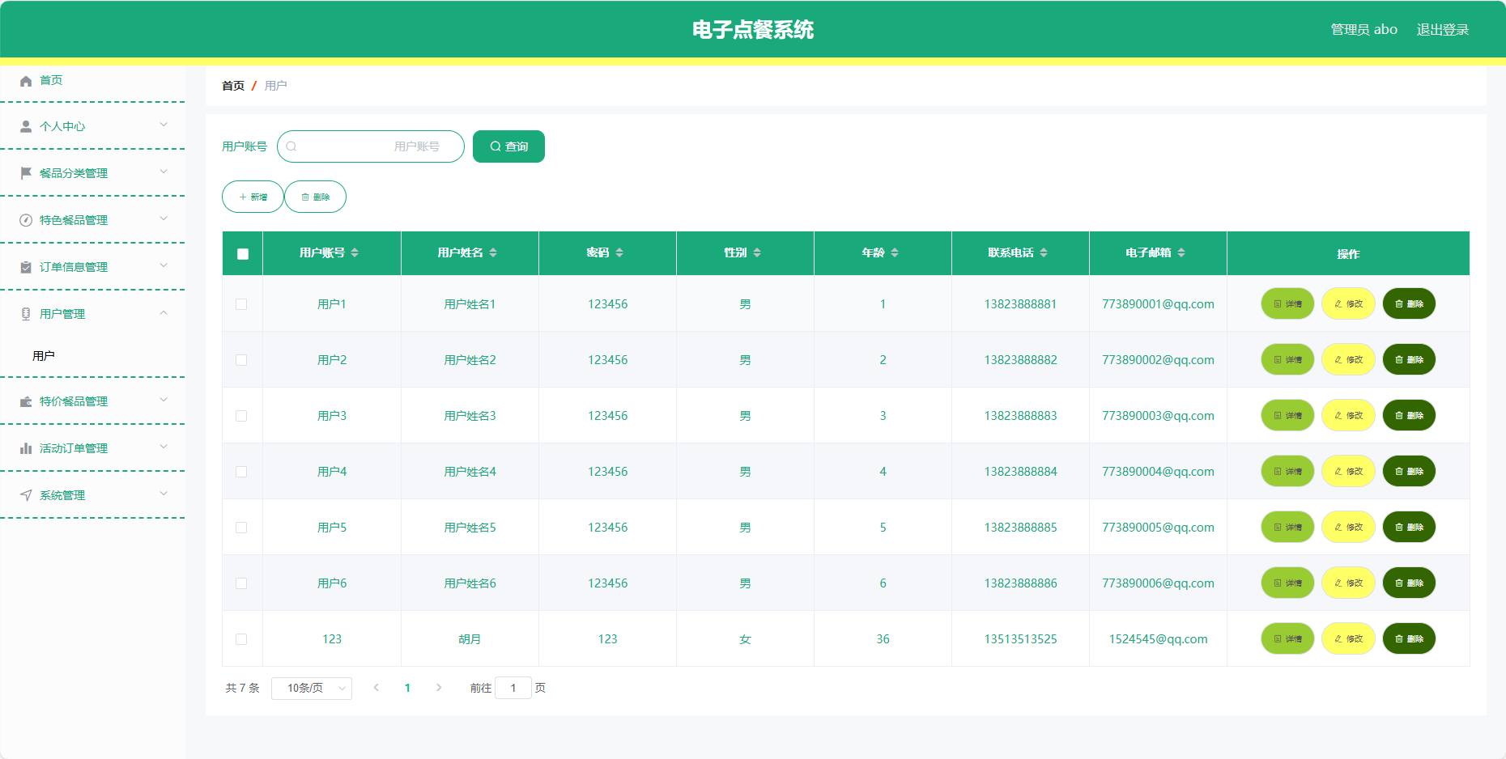Click the 新增 add button
1506x759 pixels.
click(253, 197)
